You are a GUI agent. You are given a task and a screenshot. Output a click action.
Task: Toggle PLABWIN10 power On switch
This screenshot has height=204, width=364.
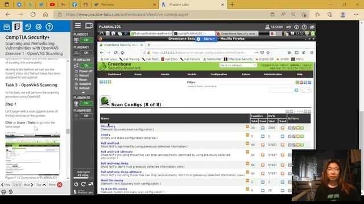[86, 103]
